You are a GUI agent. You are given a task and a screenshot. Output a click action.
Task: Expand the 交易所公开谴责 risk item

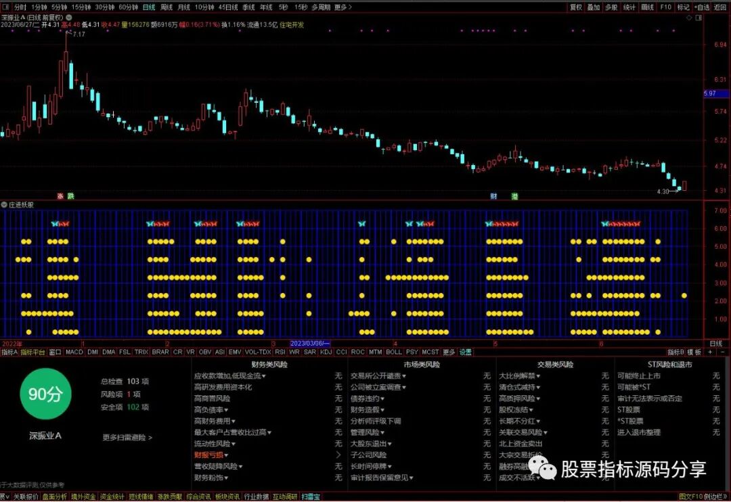pos(378,375)
